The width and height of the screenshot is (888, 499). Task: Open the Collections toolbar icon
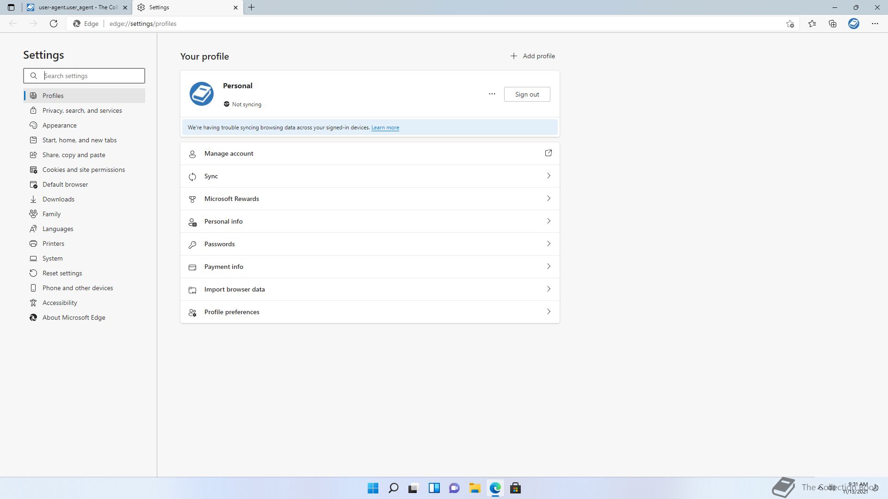pyautogui.click(x=832, y=24)
